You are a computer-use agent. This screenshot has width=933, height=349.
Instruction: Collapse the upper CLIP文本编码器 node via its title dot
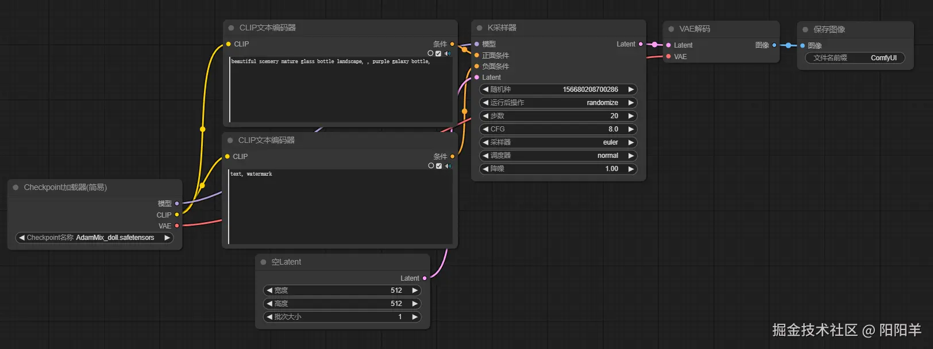click(231, 28)
